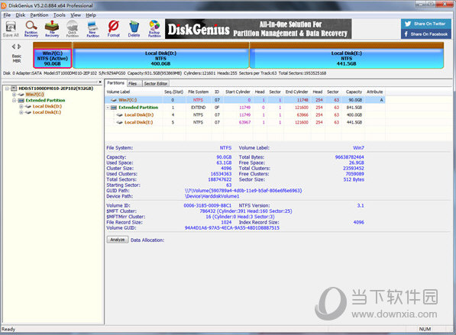
Task: Select Extended Partition label in tree
Action: tap(45, 100)
